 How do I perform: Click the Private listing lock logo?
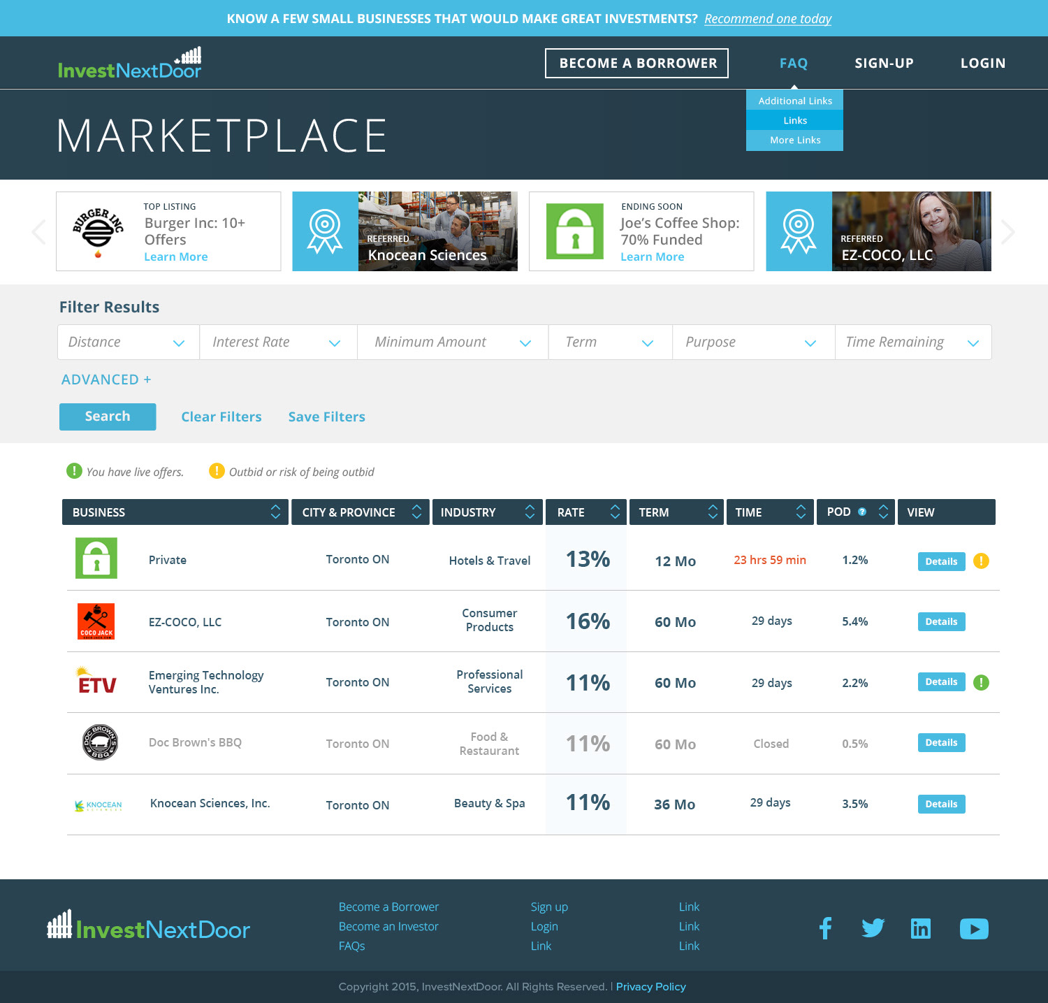click(x=96, y=558)
